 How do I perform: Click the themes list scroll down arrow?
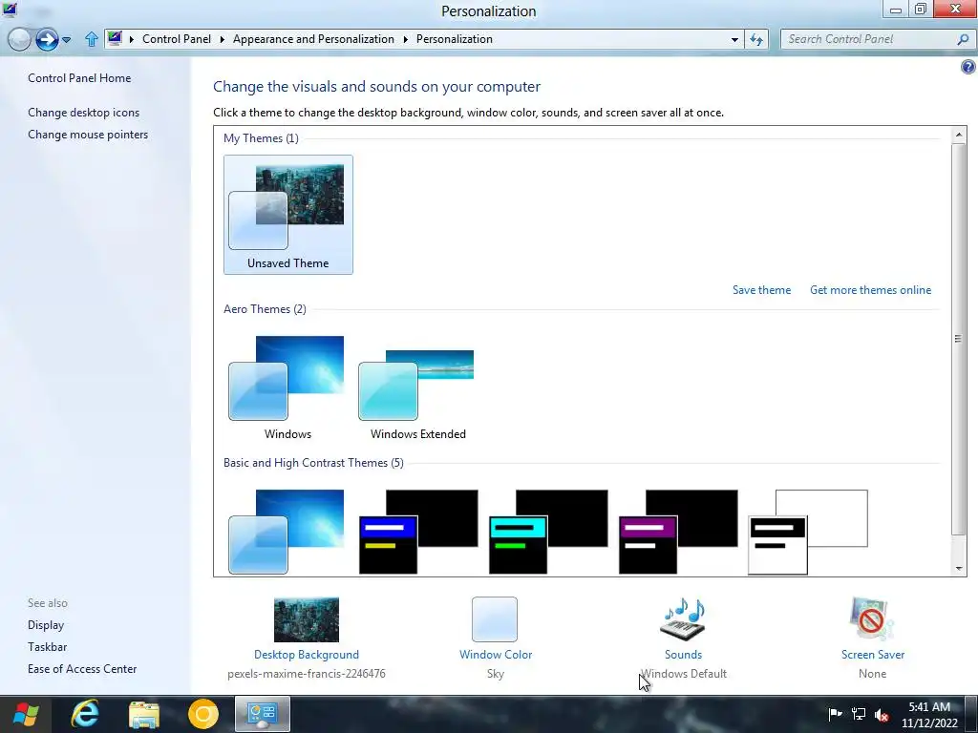point(959,568)
